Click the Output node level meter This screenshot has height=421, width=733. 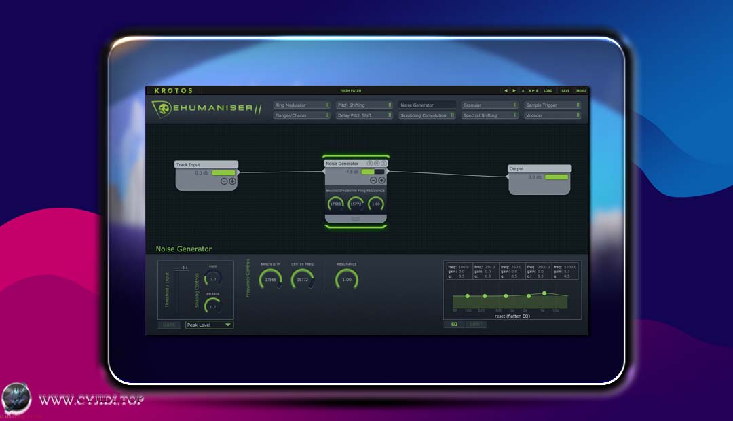tap(557, 177)
